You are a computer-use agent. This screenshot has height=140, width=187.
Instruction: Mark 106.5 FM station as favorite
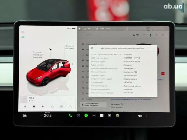click(52, 106)
